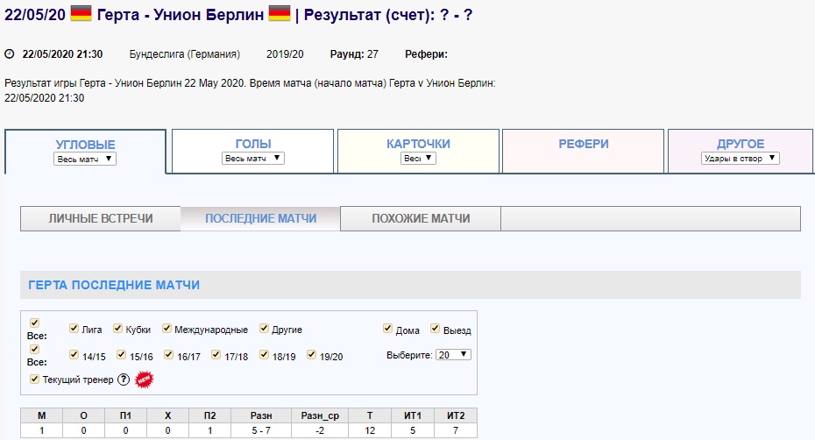Select the ЛИЧНЫЕ ВСТРЕЧИ tab

tap(100, 219)
